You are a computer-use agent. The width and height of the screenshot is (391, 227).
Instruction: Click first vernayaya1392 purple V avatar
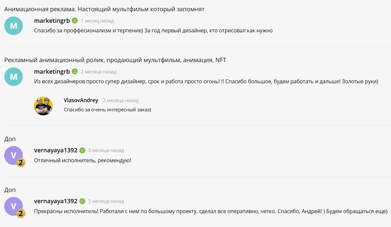pos(14,156)
